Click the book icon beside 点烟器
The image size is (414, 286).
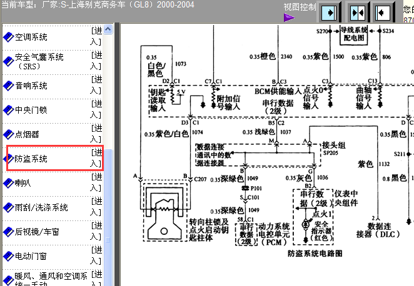(x=8, y=134)
